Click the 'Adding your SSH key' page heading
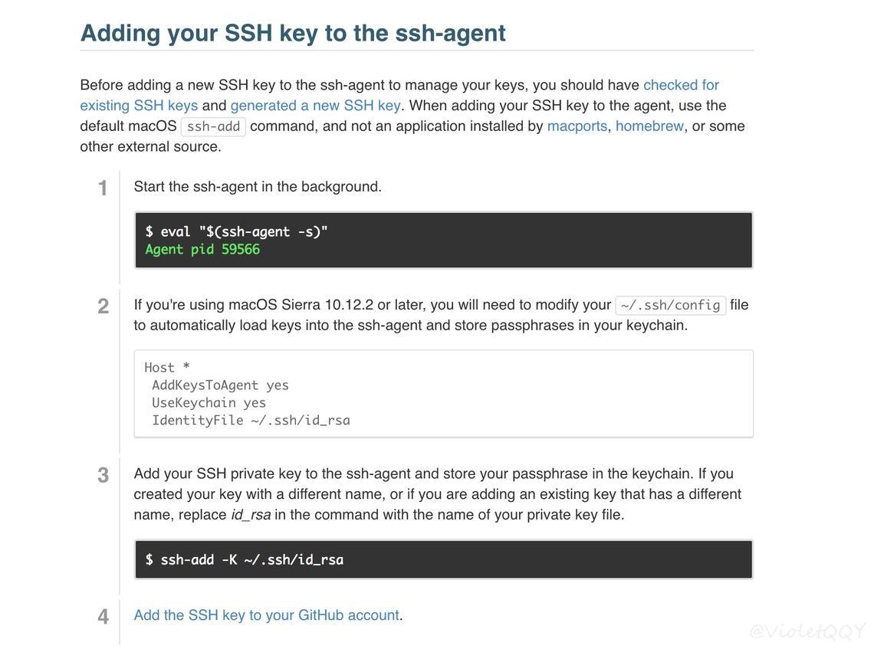 pyautogui.click(x=293, y=33)
